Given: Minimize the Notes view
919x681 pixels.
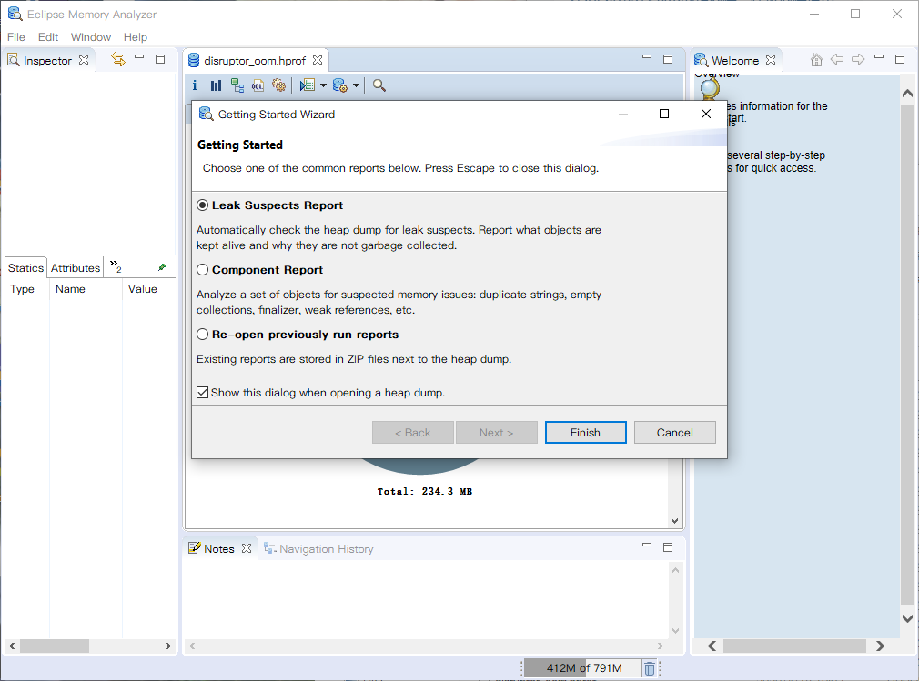Looking at the screenshot, I should pyautogui.click(x=646, y=545).
